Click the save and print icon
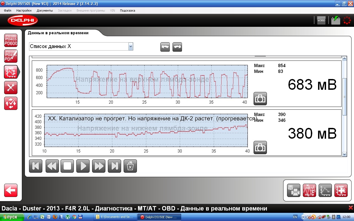 tap(294, 190)
